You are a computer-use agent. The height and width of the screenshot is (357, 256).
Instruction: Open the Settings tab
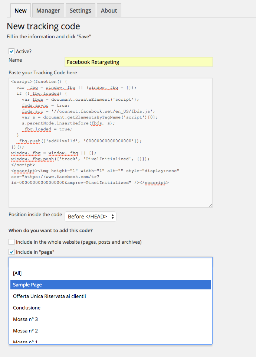coord(80,10)
